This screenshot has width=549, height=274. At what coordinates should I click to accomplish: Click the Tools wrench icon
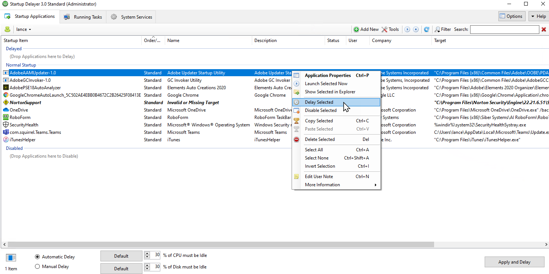click(x=385, y=29)
